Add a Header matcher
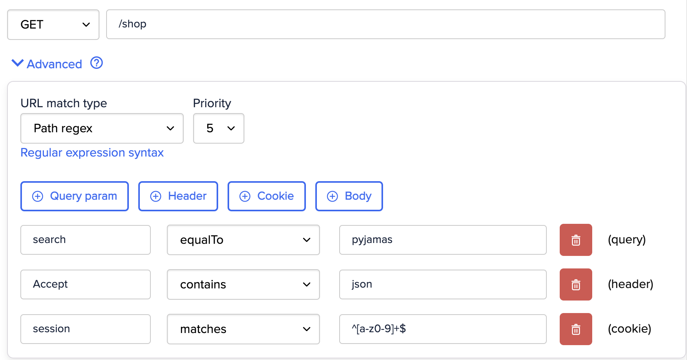The width and height of the screenshot is (687, 360). (x=178, y=196)
